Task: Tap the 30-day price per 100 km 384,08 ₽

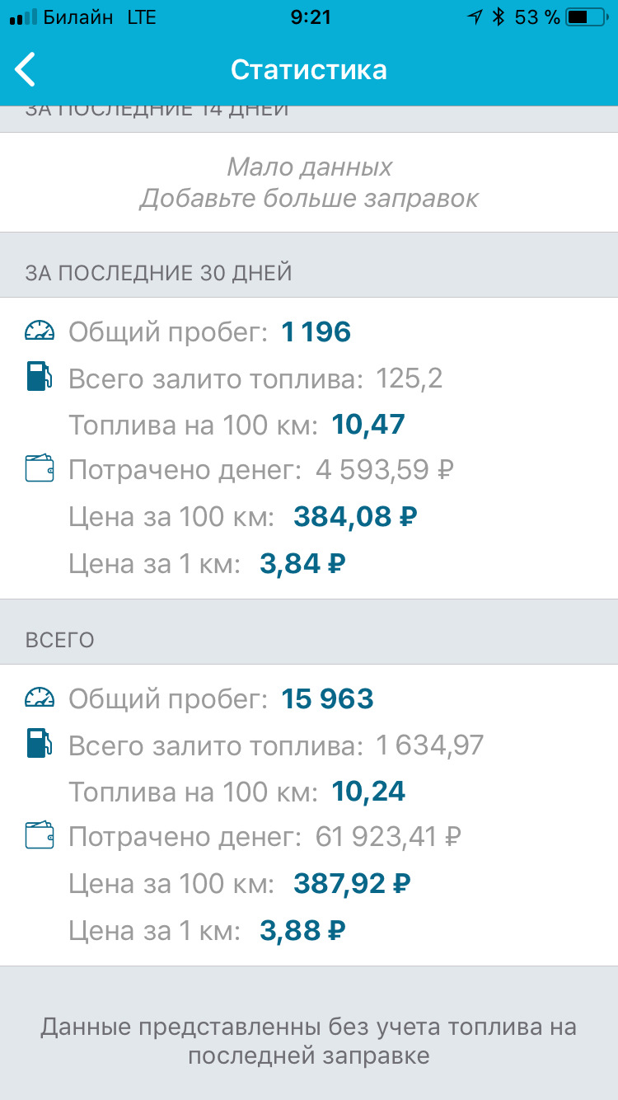Action: tap(354, 517)
